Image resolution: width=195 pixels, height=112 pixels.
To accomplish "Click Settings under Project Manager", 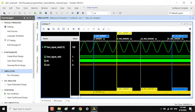I will (x=10, y=27).
